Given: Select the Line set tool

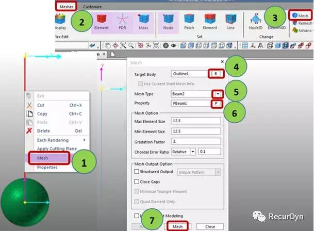Looking at the screenshot, I should point(230,22).
